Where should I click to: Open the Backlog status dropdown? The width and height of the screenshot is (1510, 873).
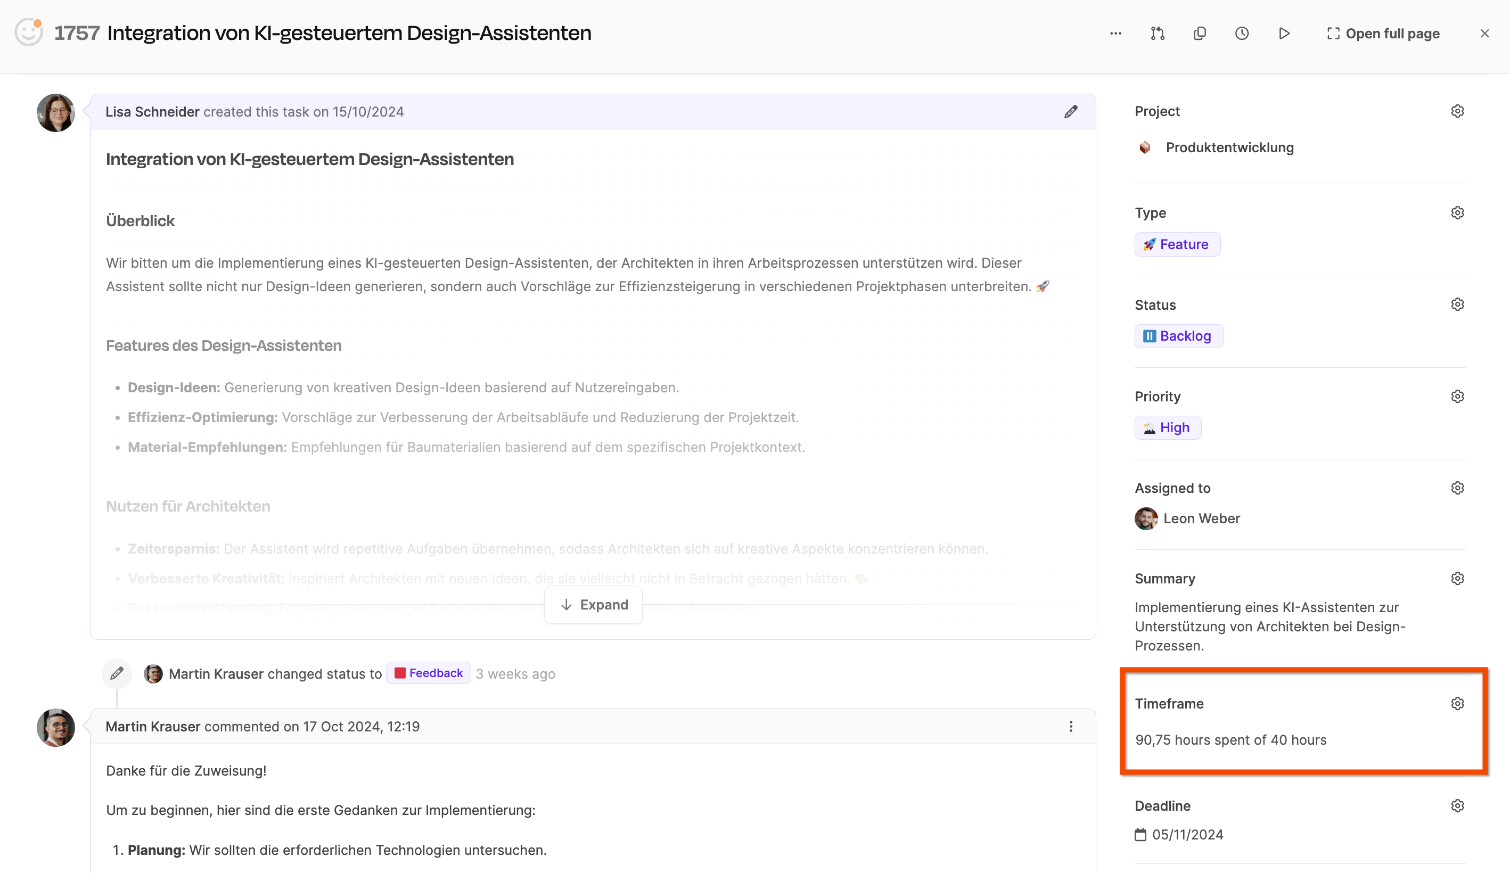point(1178,336)
